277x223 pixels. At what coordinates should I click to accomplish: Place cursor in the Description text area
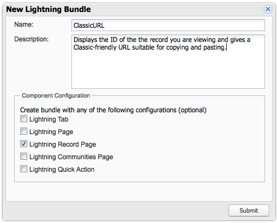coord(168,62)
